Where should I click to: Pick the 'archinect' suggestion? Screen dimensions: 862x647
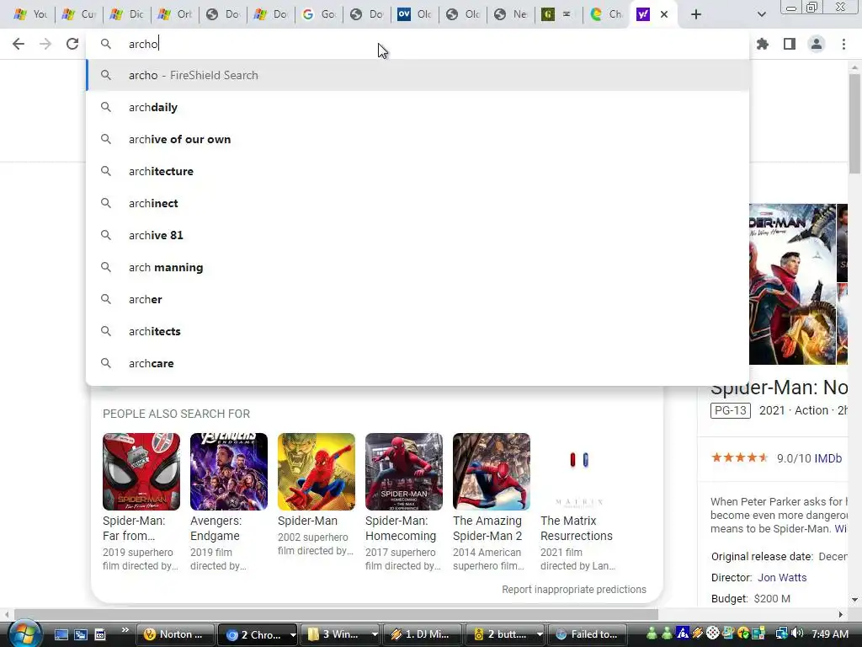point(418,203)
